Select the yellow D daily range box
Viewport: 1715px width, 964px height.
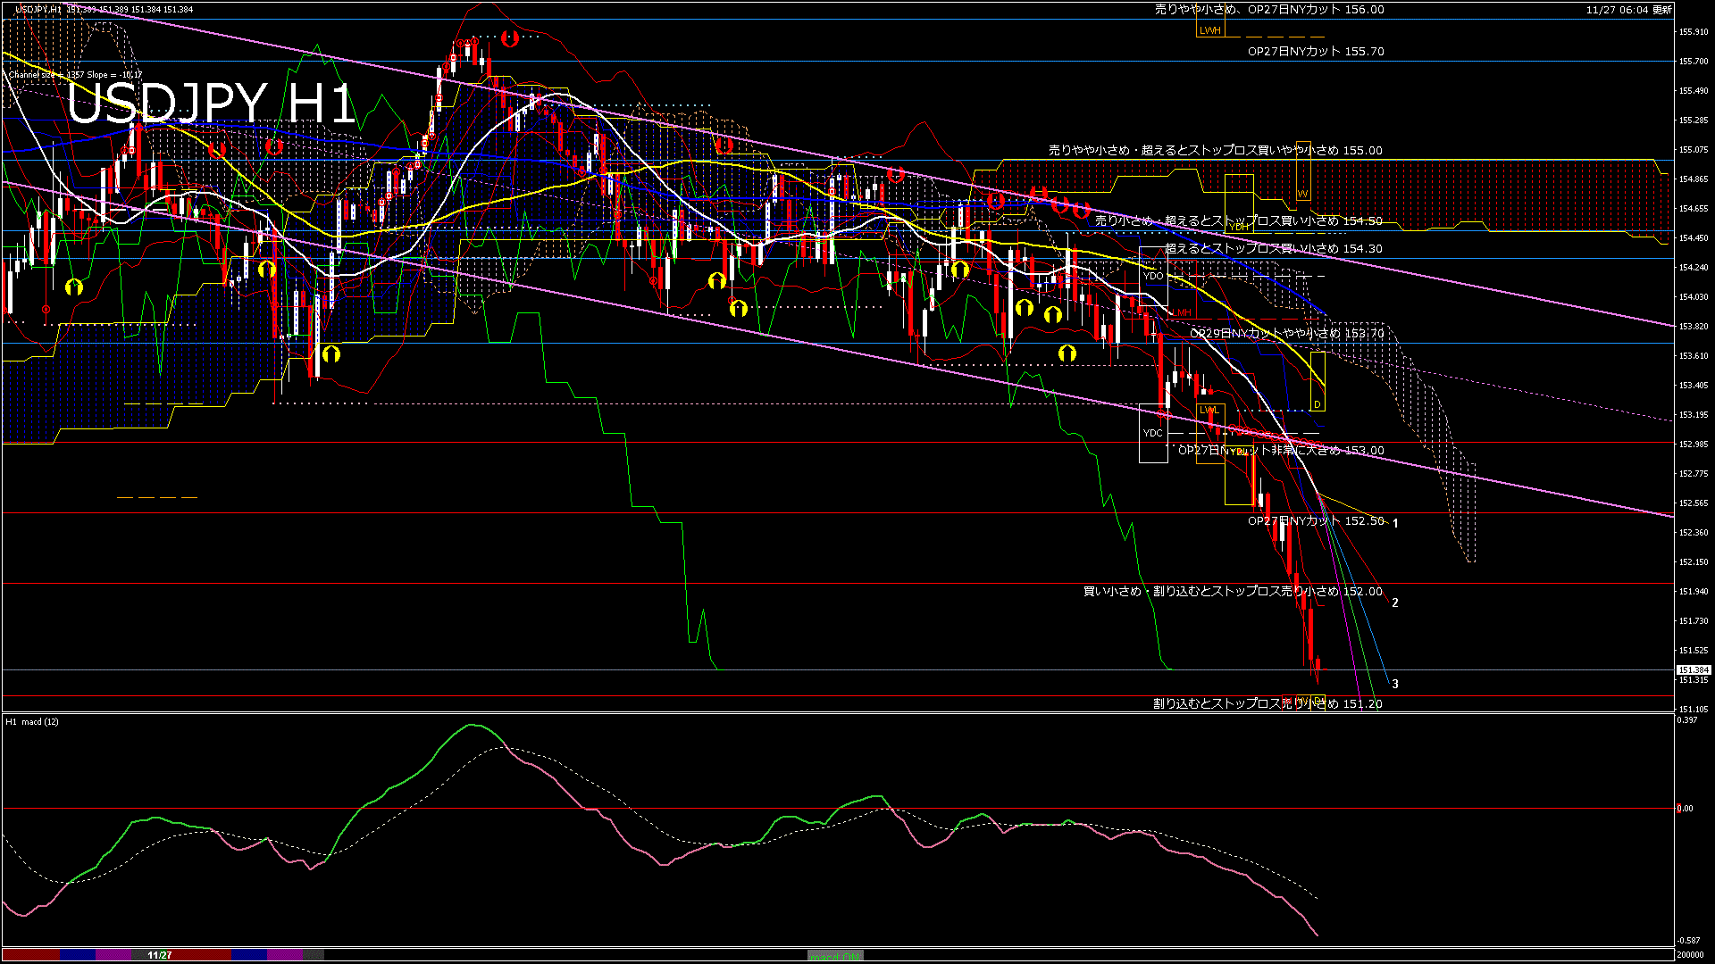click(1318, 404)
